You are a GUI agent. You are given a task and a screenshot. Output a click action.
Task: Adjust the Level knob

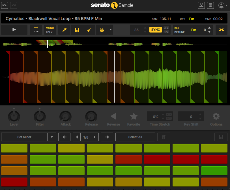[14, 117]
